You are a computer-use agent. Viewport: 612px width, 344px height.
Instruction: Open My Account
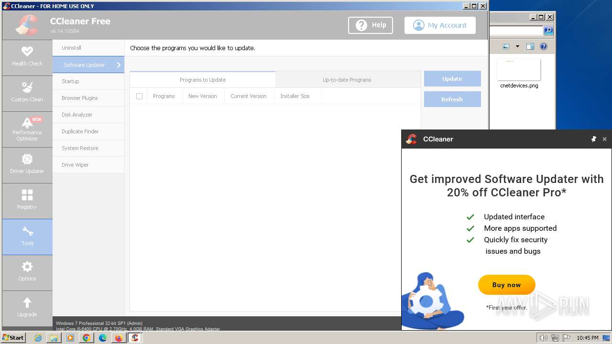(440, 25)
